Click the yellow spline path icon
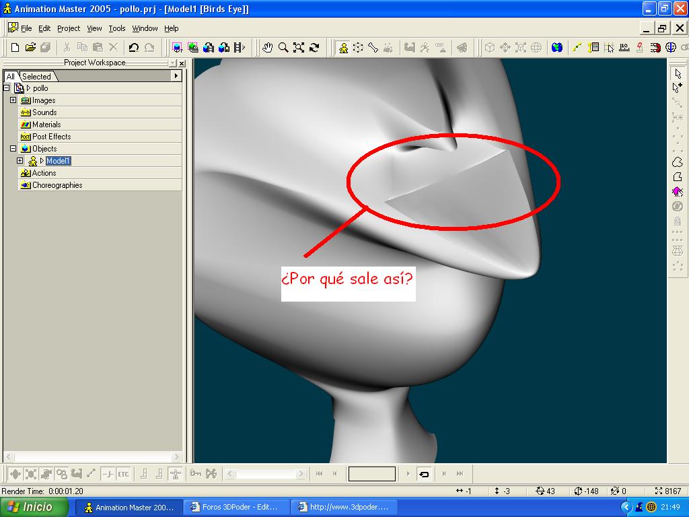 coord(577,48)
